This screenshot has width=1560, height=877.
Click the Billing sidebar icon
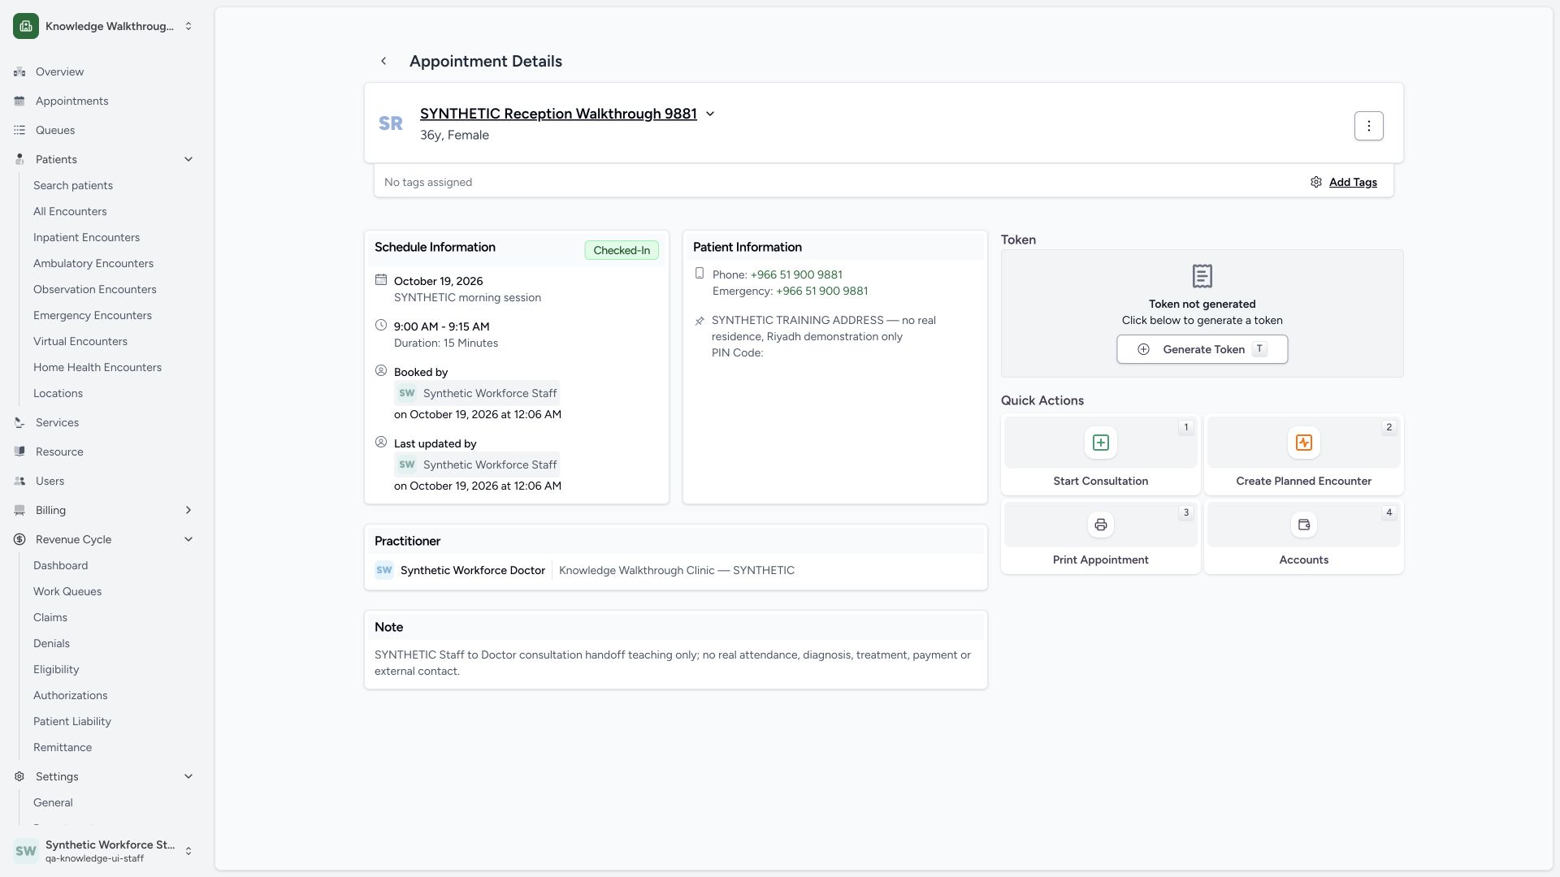click(19, 510)
